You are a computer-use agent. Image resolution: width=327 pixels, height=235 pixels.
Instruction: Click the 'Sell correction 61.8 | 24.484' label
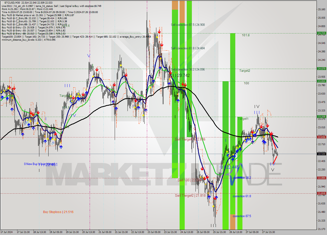[x=188, y=48]
